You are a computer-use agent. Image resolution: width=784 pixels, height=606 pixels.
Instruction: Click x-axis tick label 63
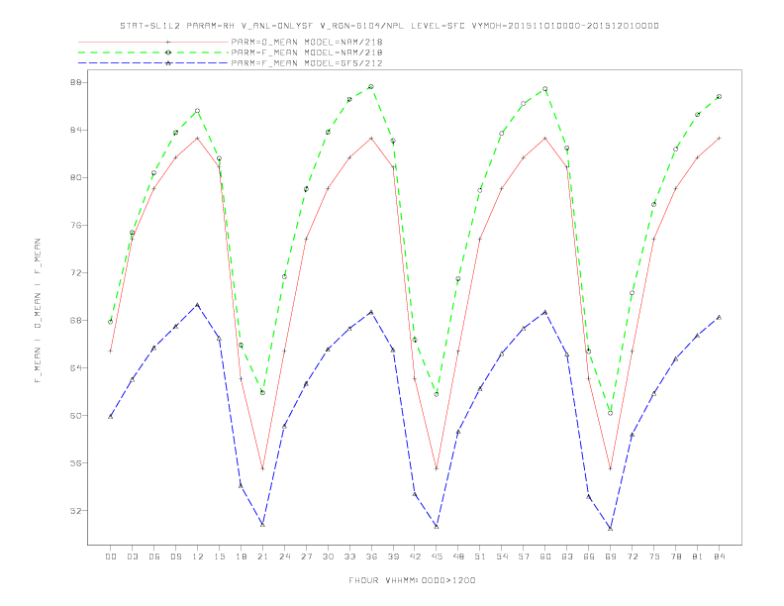click(x=566, y=556)
